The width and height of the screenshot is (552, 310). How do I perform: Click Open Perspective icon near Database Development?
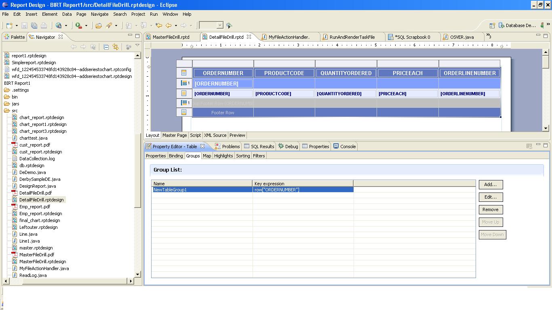pos(493,25)
